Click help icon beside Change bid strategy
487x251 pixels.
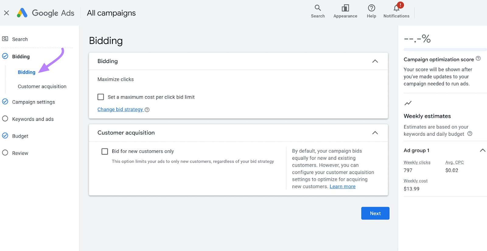tap(147, 110)
